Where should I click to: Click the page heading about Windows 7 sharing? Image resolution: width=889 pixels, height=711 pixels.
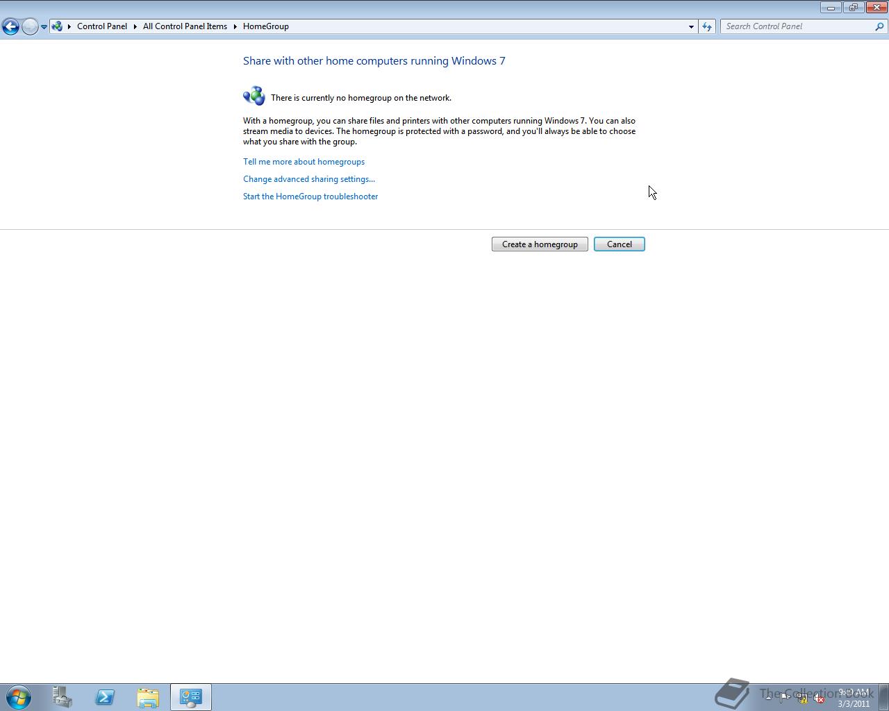coord(374,61)
